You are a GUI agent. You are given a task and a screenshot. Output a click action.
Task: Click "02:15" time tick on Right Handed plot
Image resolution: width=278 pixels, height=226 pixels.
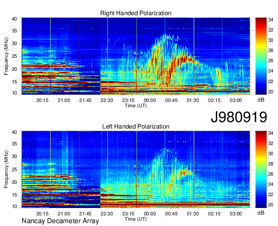click(x=214, y=100)
